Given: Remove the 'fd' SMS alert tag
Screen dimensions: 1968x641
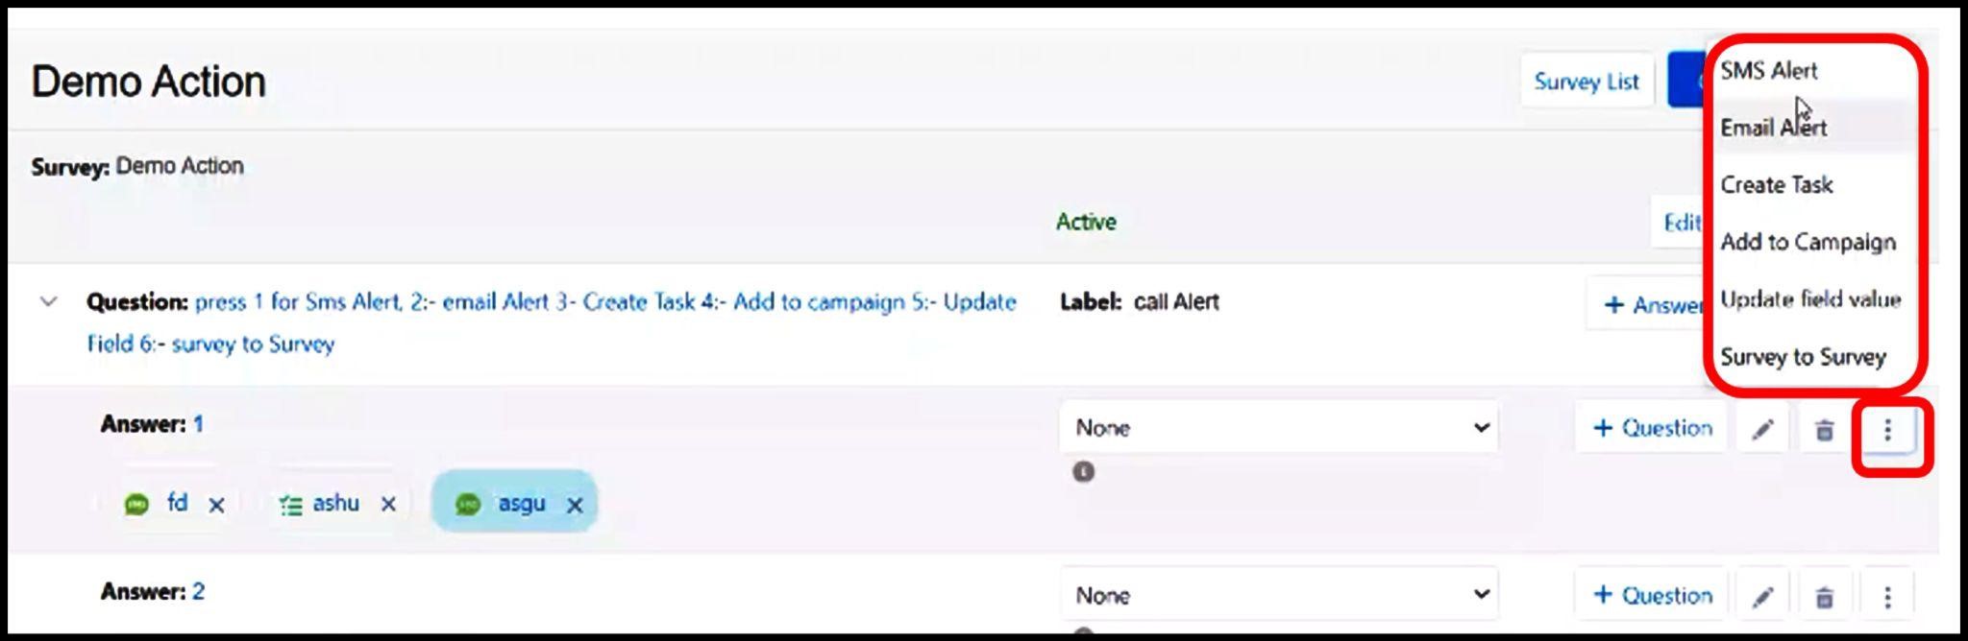Looking at the screenshot, I should pyautogui.click(x=217, y=505).
